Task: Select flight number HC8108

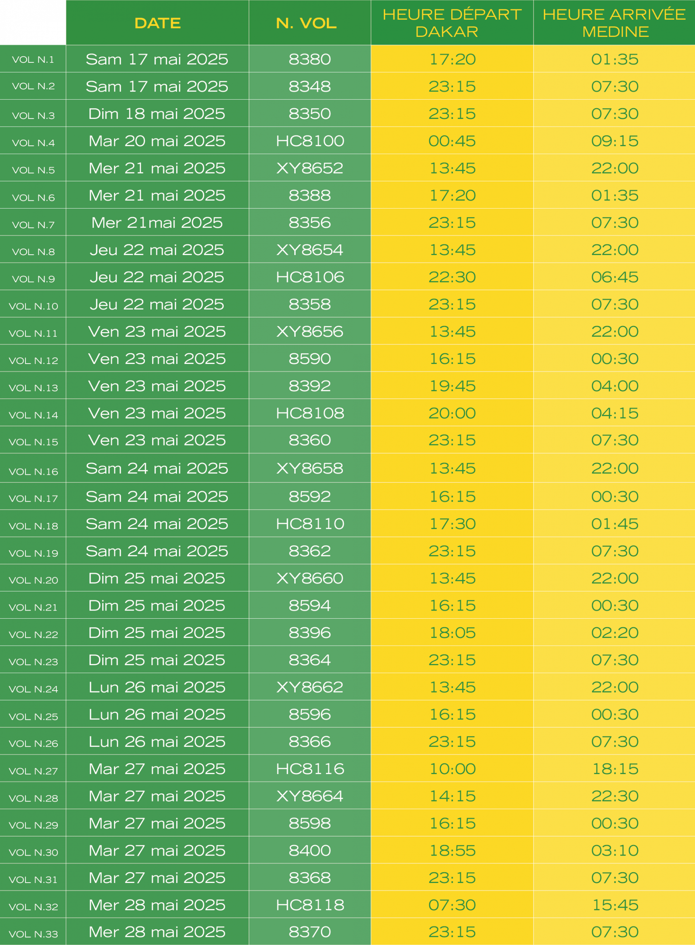Action: coord(310,413)
